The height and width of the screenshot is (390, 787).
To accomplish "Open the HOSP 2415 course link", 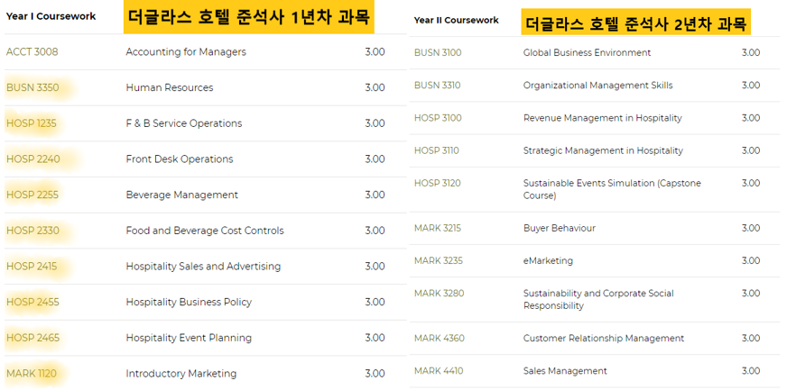I will point(32,267).
